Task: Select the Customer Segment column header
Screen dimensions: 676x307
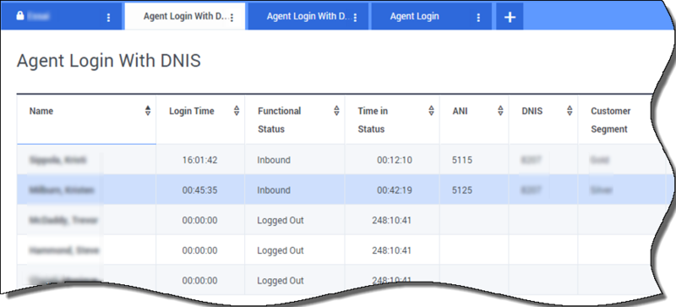Action: coord(610,120)
